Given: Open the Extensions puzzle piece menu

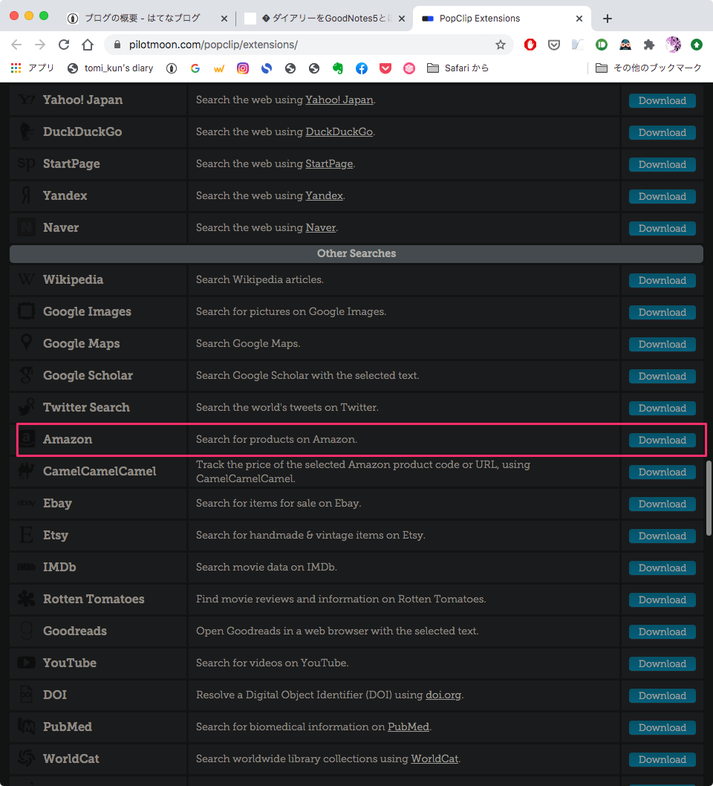Looking at the screenshot, I should [649, 45].
